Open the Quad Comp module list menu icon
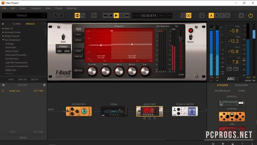 coord(149,118)
